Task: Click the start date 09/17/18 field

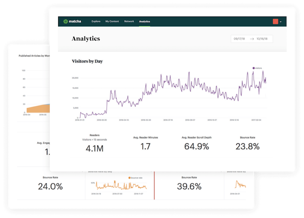Action: click(x=240, y=39)
